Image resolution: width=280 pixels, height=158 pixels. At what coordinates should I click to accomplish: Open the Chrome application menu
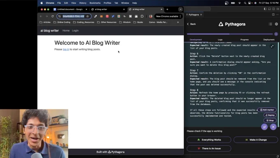(50, 3)
